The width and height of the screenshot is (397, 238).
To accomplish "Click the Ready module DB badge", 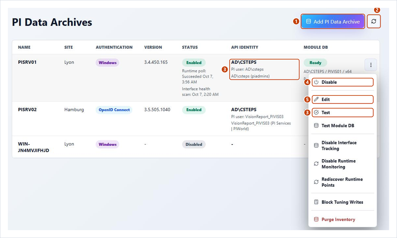I will [x=315, y=62].
